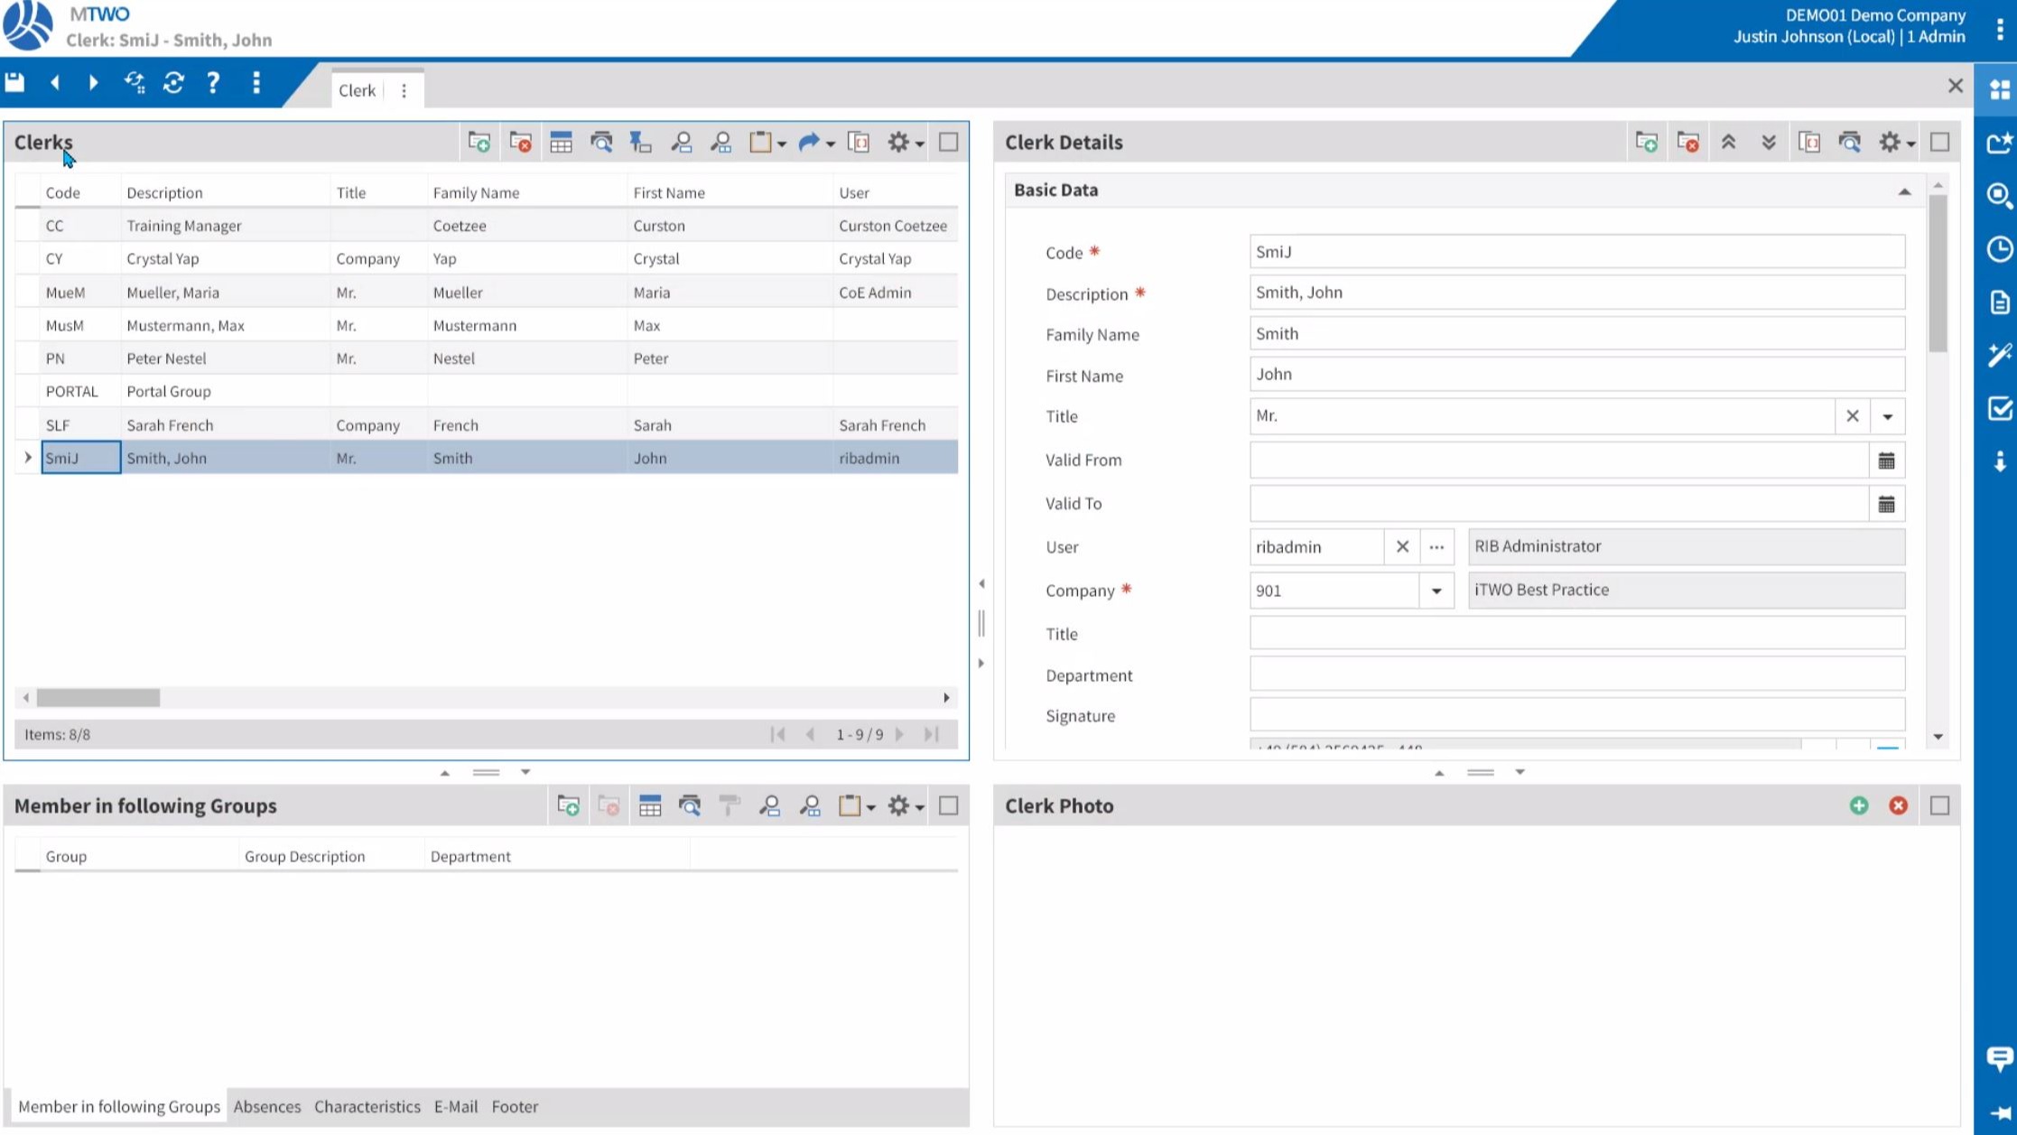
Task: Switch to the Characteristics tab
Action: [367, 1106]
